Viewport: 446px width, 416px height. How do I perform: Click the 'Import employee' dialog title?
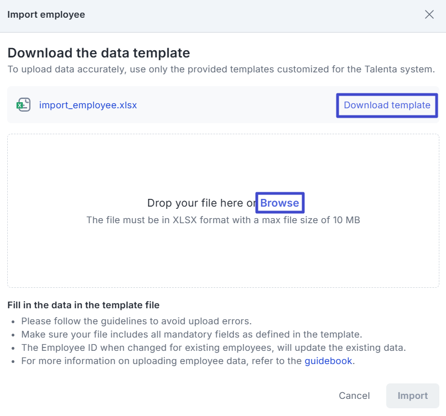(x=46, y=15)
